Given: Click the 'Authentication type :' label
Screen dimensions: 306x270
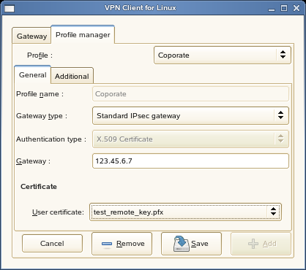Looking at the screenshot, I should pos(51,139).
